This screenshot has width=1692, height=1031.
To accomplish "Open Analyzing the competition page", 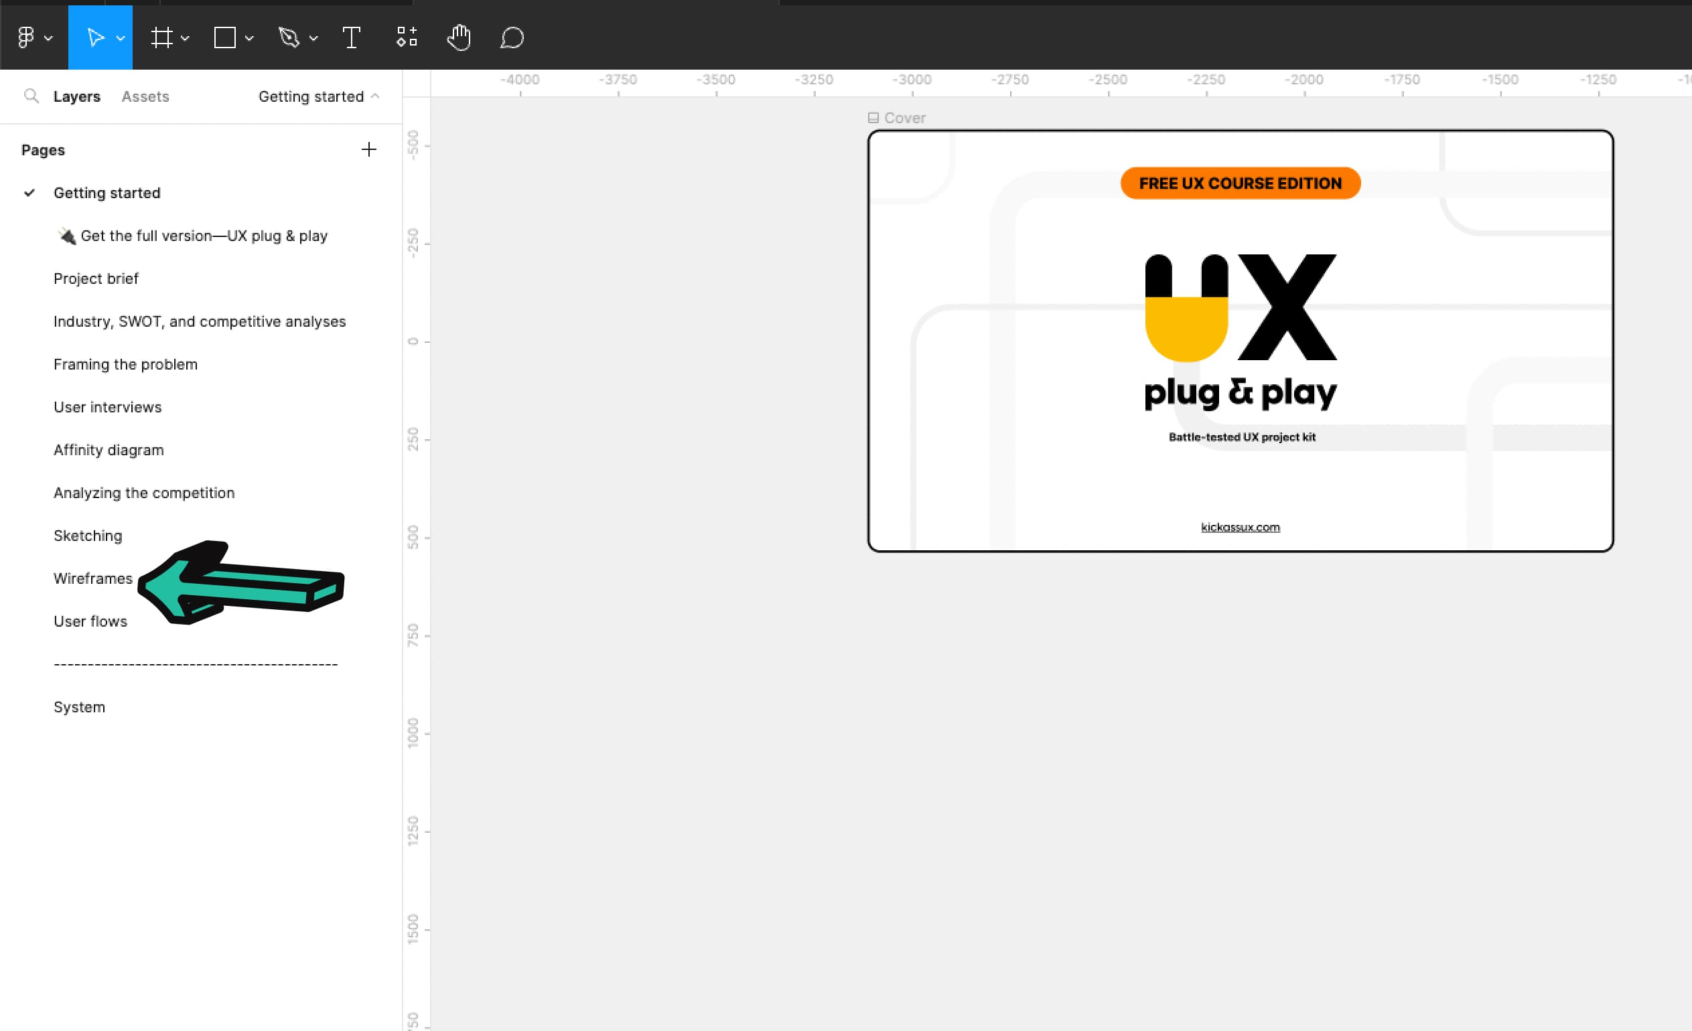I will pyautogui.click(x=144, y=493).
